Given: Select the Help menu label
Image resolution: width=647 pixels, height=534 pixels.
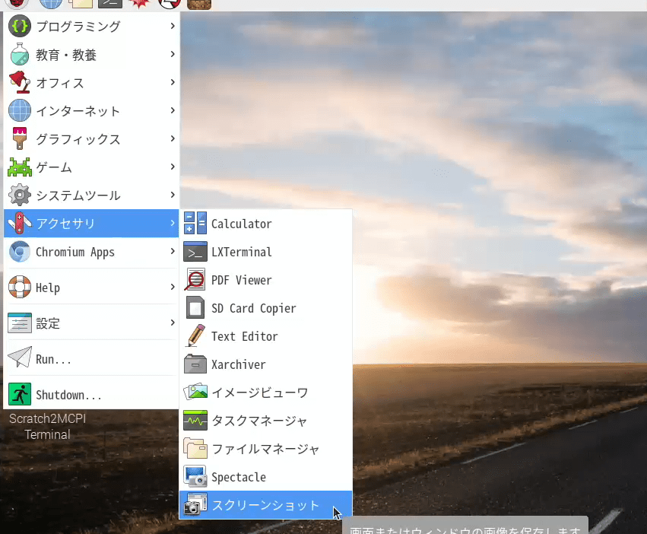Looking at the screenshot, I should point(48,288).
